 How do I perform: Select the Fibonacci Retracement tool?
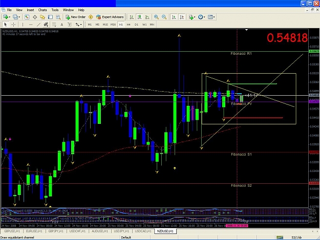54,25
